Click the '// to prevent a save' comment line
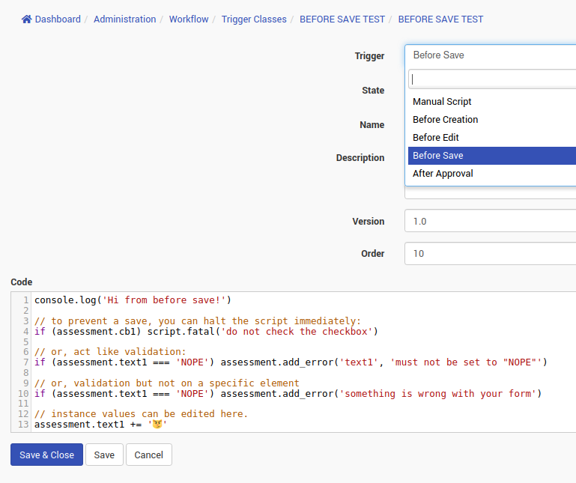 point(198,321)
